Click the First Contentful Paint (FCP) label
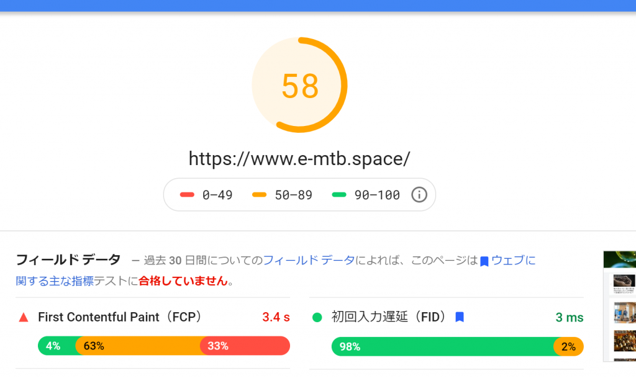 [x=120, y=317]
